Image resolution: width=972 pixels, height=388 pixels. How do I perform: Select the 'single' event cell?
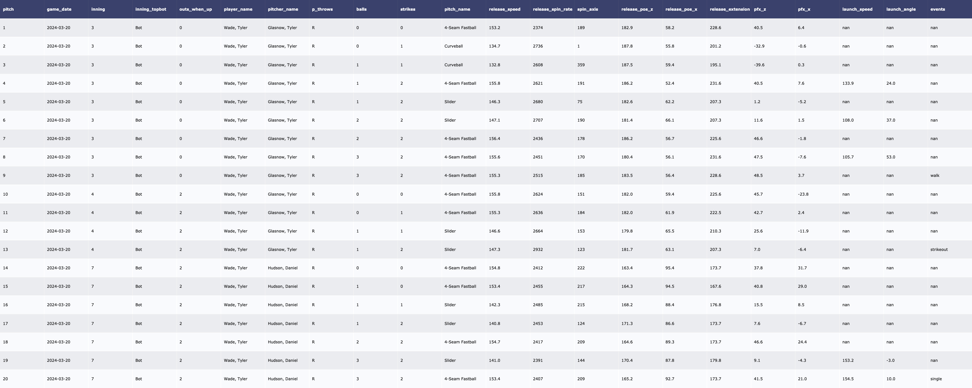[x=936, y=379]
